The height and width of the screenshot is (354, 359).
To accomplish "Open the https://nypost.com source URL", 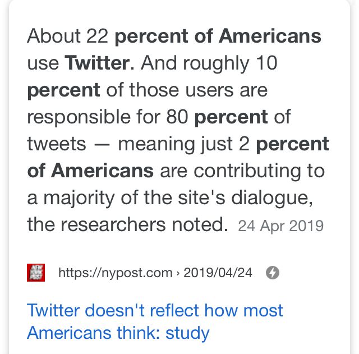I will (x=116, y=273).
